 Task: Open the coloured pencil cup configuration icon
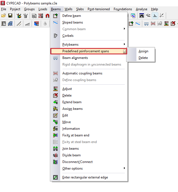point(19,16)
